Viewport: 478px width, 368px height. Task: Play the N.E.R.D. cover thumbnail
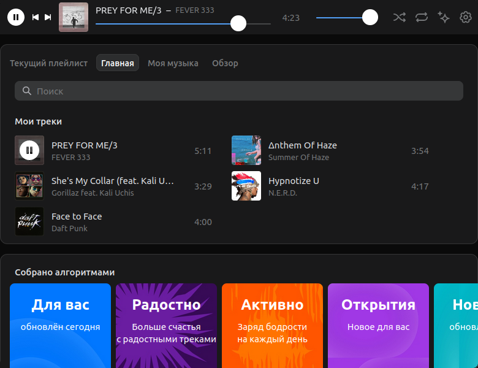[246, 186]
